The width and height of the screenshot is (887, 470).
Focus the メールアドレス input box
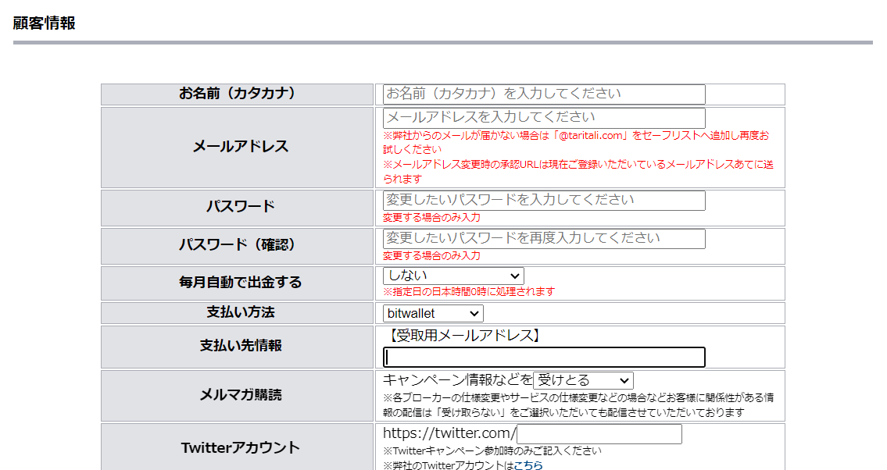click(543, 118)
